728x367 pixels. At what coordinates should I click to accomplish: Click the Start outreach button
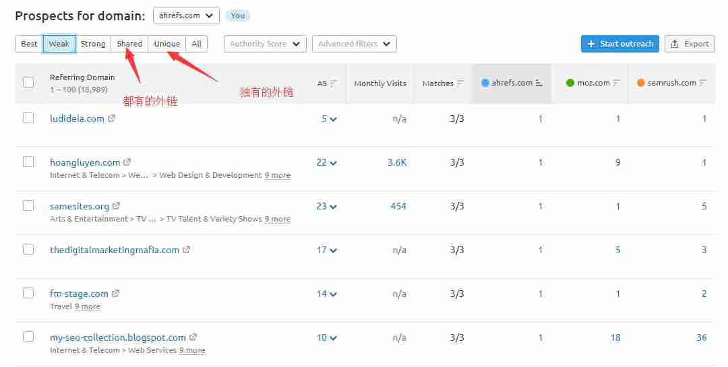tap(619, 44)
